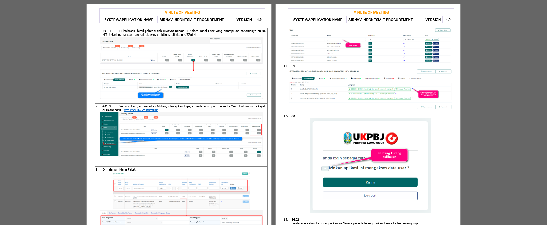Click the Reset button in the User table filters
The width and height of the screenshot is (547, 225).
click(435, 39)
